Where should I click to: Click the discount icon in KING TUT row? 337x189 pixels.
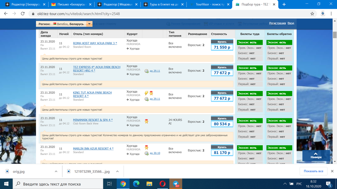[x=147, y=99]
